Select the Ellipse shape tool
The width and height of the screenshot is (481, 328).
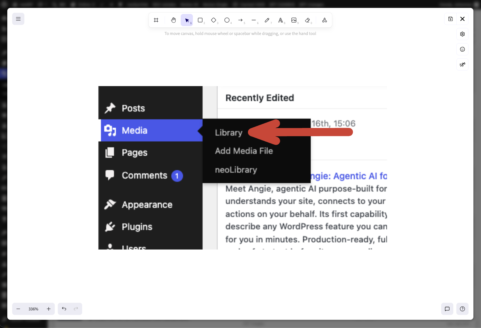227,20
